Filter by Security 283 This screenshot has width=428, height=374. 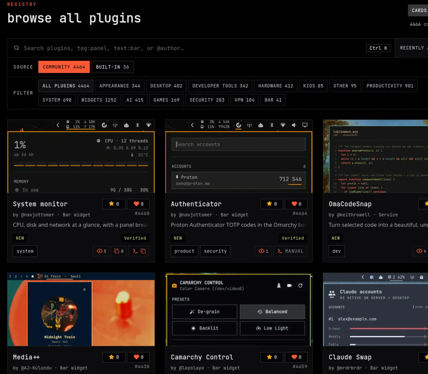(x=207, y=100)
